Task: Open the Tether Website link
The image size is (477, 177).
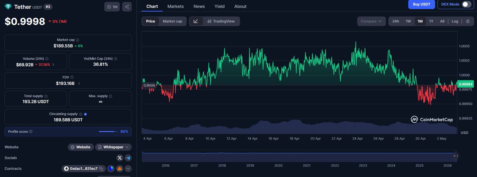Action: (x=81, y=147)
